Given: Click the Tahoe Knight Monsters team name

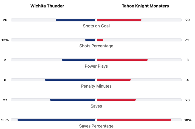Looking at the screenshot, I should pyautogui.click(x=145, y=6).
